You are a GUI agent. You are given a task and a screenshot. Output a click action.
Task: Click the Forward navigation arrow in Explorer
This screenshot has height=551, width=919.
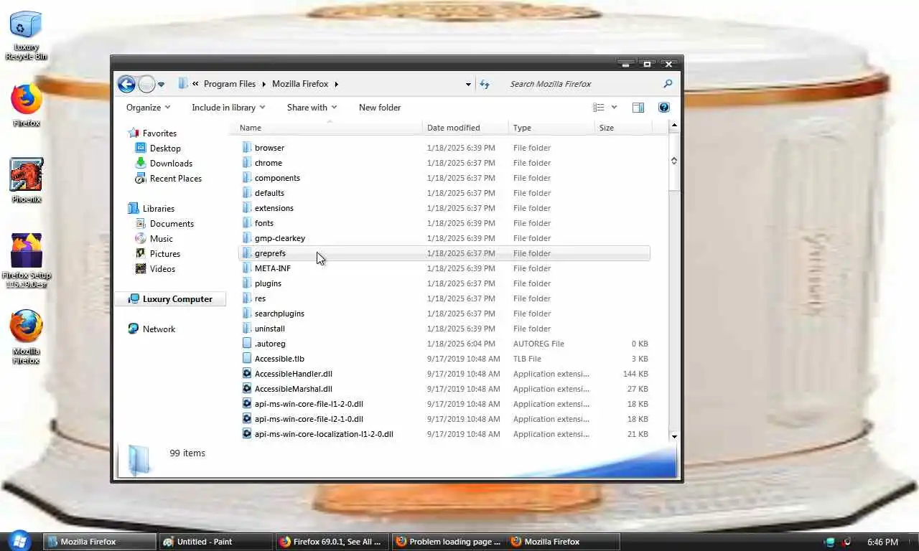pos(146,84)
